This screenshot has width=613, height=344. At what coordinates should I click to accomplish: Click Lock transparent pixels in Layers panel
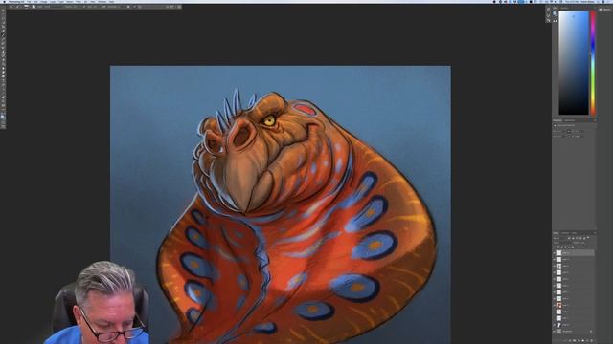pyautogui.click(x=559, y=247)
